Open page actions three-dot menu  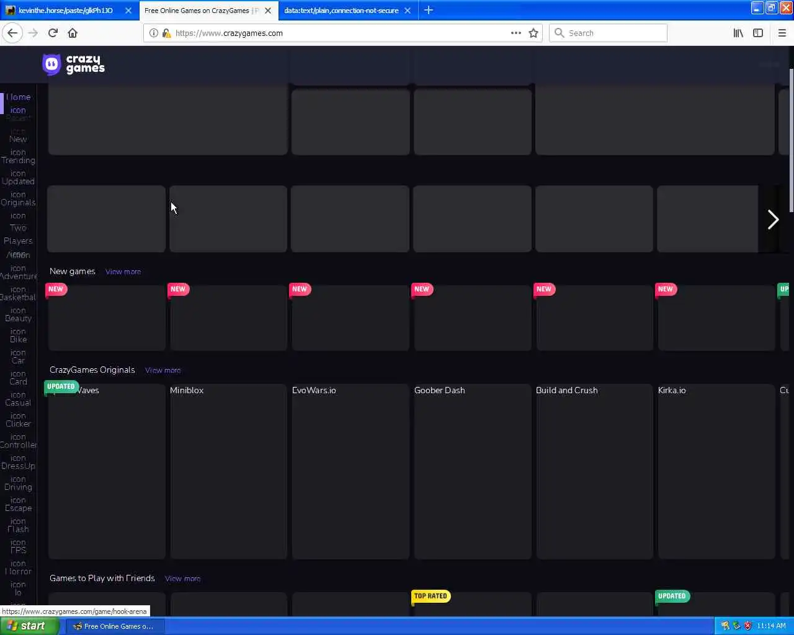pos(515,33)
